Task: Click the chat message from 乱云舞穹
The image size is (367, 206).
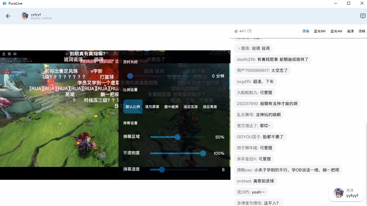Action: 259,115
